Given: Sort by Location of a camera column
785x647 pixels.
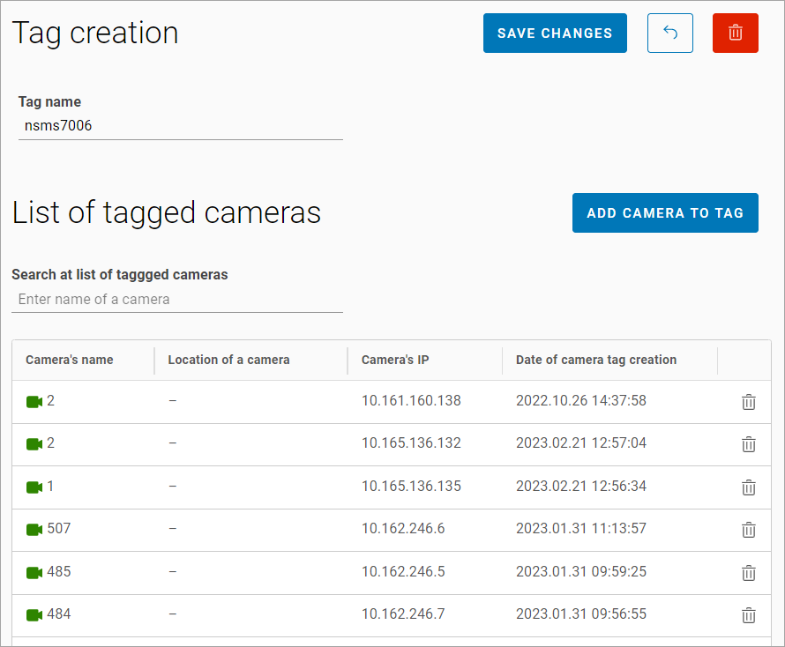Looking at the screenshot, I should click(228, 360).
